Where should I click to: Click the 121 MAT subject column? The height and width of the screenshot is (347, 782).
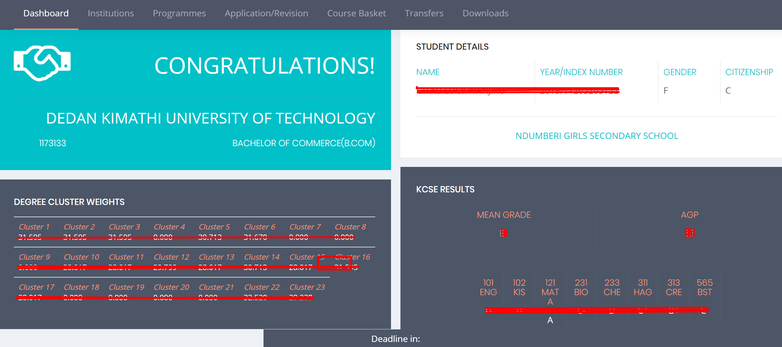coord(550,288)
